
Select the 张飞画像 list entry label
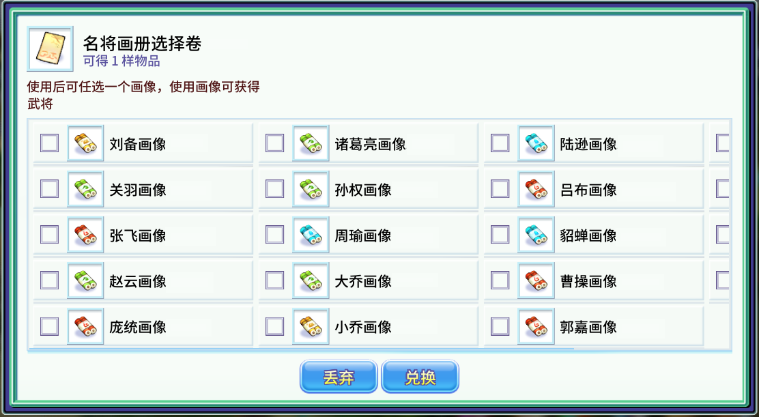(138, 235)
